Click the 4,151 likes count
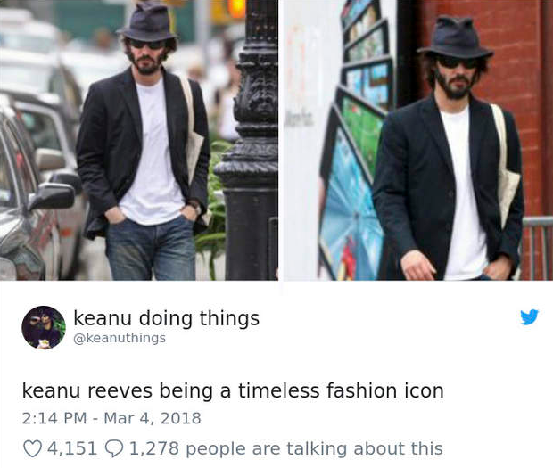The width and height of the screenshot is (553, 468). pos(72,448)
